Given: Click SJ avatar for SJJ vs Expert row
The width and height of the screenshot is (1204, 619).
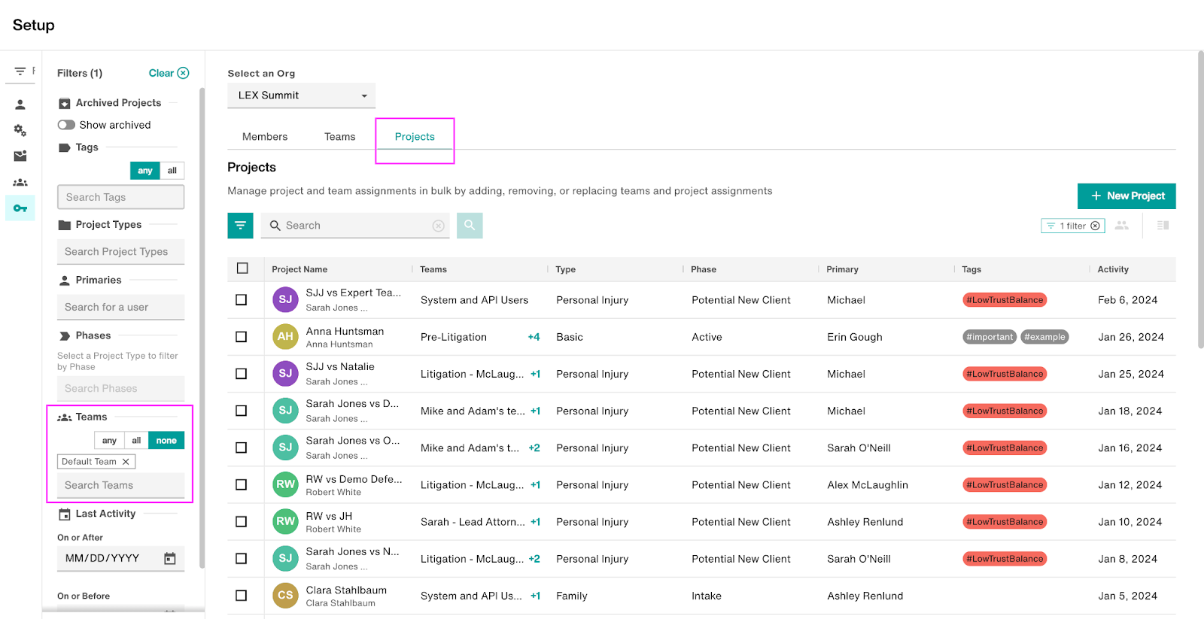Looking at the screenshot, I should [285, 299].
